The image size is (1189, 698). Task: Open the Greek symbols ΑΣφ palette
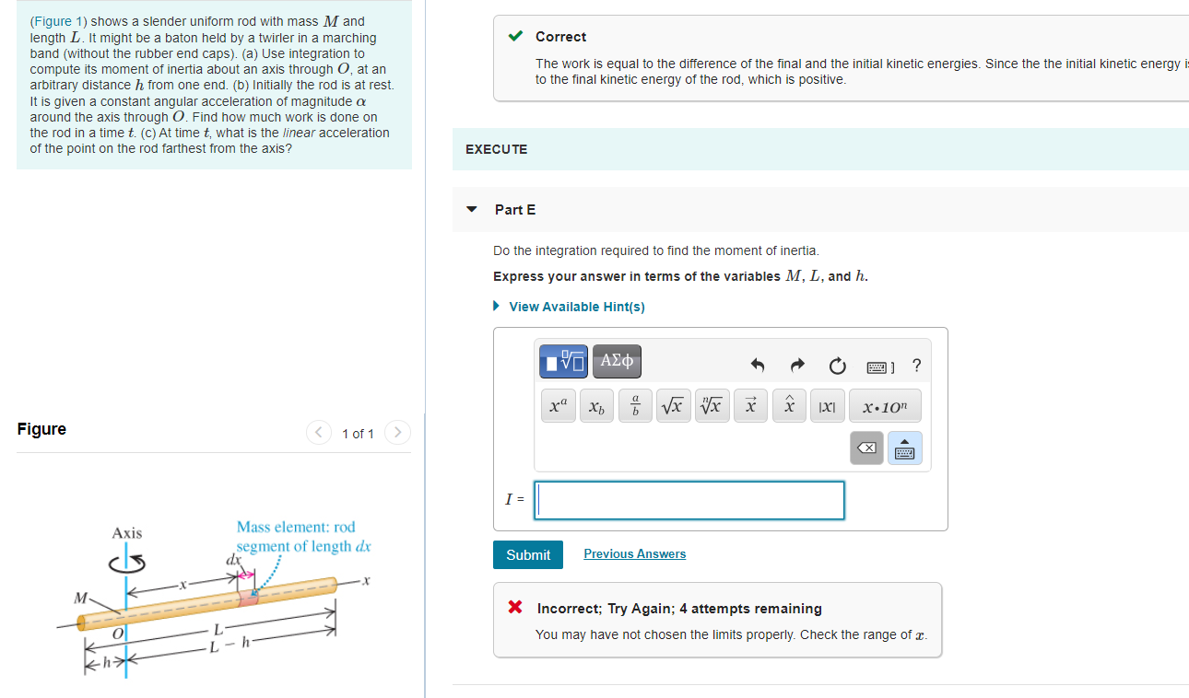(x=617, y=361)
